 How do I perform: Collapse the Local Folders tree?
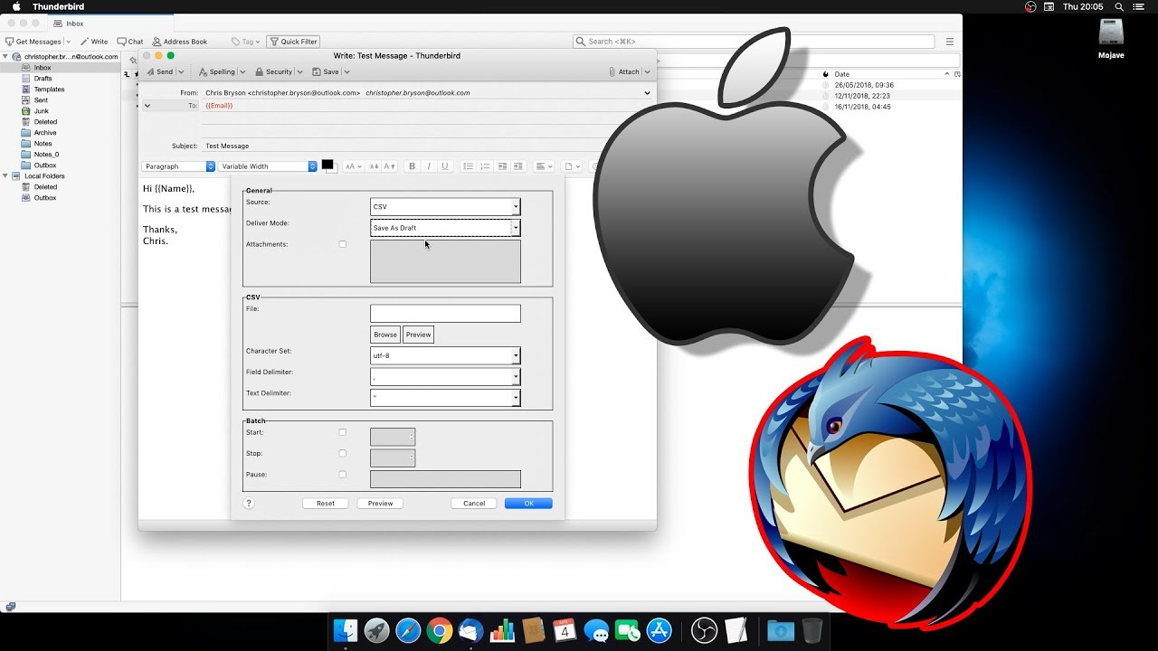coord(5,175)
